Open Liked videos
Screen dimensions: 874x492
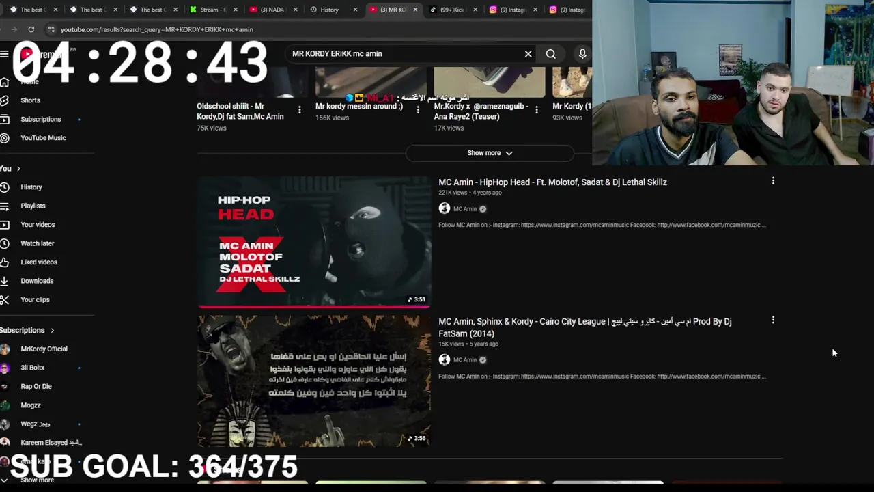39,262
